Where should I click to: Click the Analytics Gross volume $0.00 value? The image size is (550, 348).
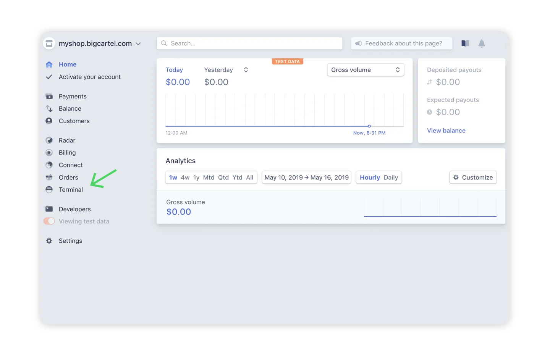tap(179, 212)
